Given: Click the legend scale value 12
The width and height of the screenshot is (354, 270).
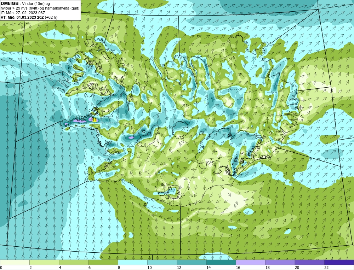Looking at the screenshot, I should point(179,268).
